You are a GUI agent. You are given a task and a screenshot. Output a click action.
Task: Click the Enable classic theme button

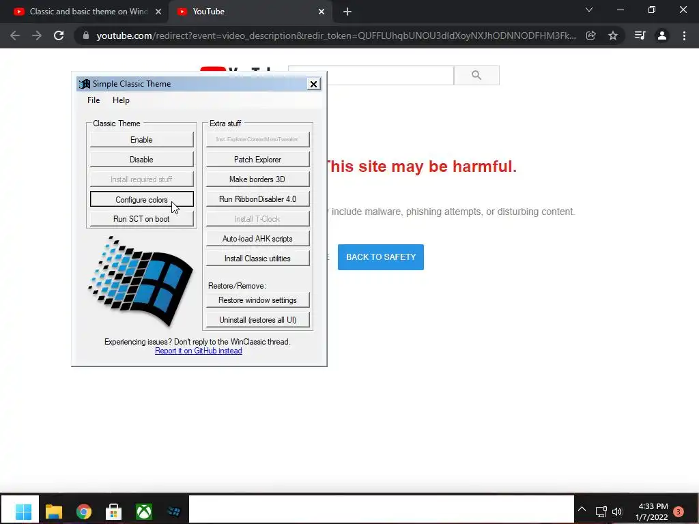[x=141, y=139]
